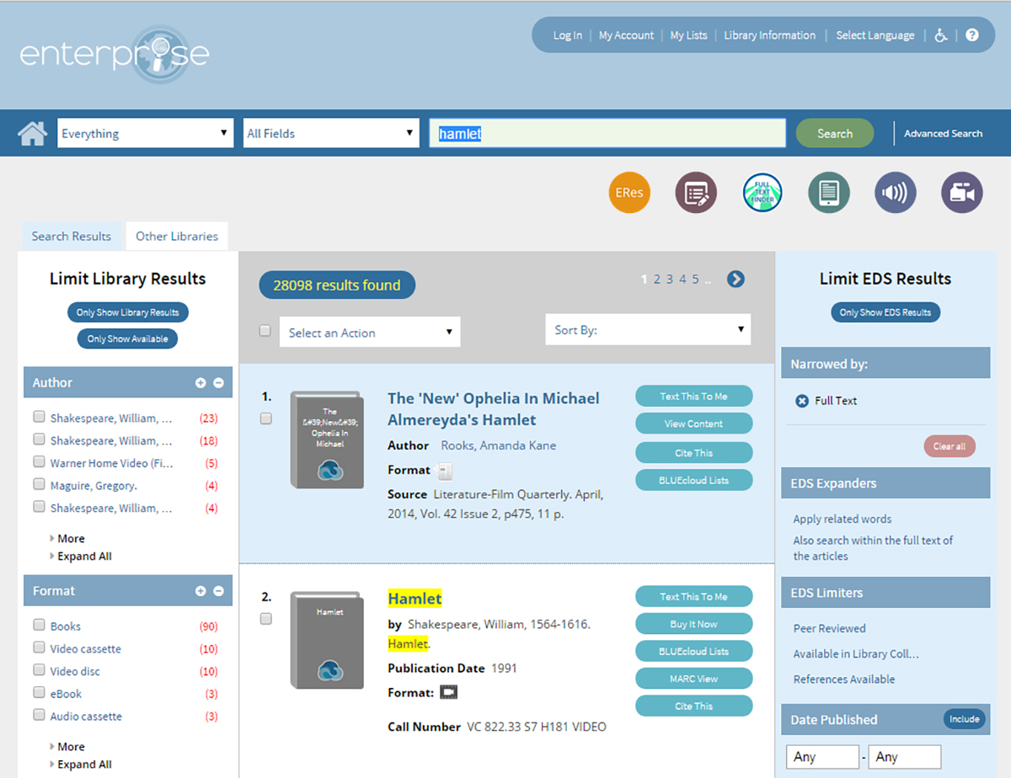Tick the Maguire, Gregory author checkbox
This screenshot has width=1011, height=778.
tap(39, 485)
